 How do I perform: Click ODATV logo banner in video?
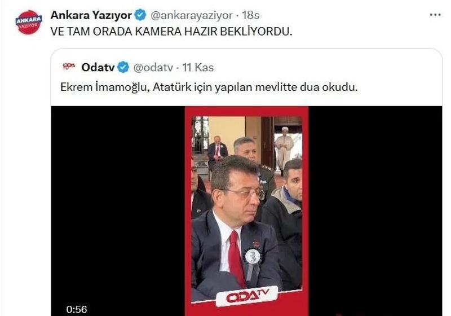(x=247, y=296)
